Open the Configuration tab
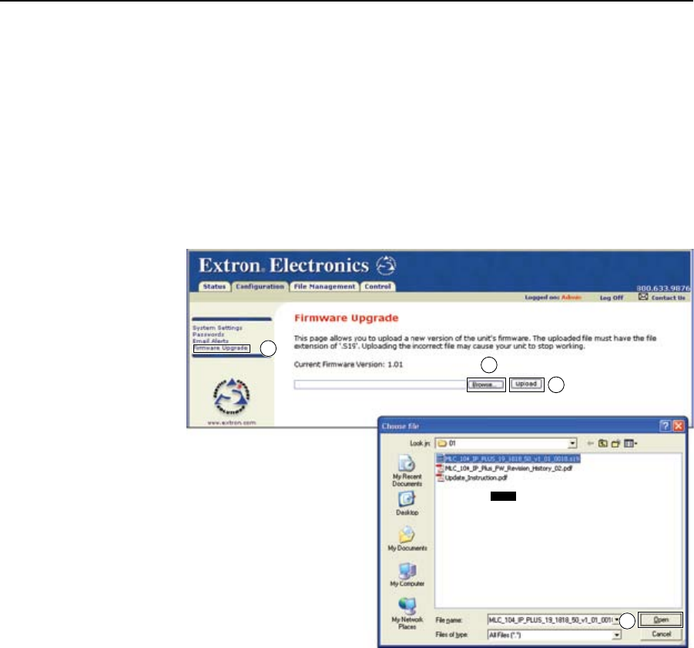The width and height of the screenshot is (694, 648). [260, 287]
